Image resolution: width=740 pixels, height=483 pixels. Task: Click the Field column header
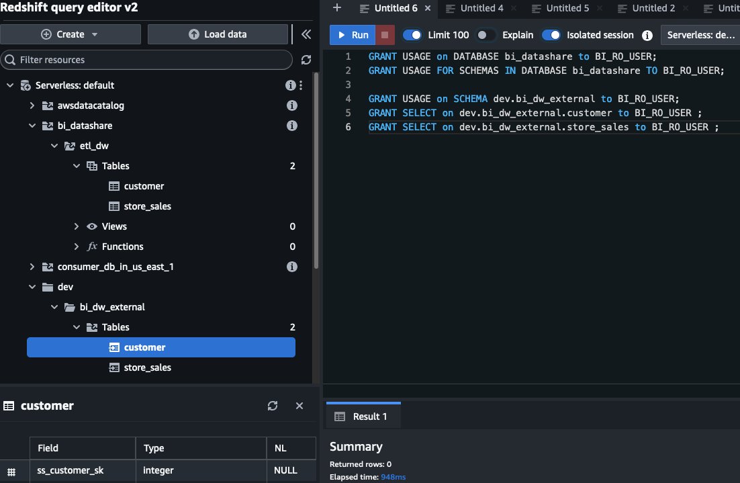point(83,448)
